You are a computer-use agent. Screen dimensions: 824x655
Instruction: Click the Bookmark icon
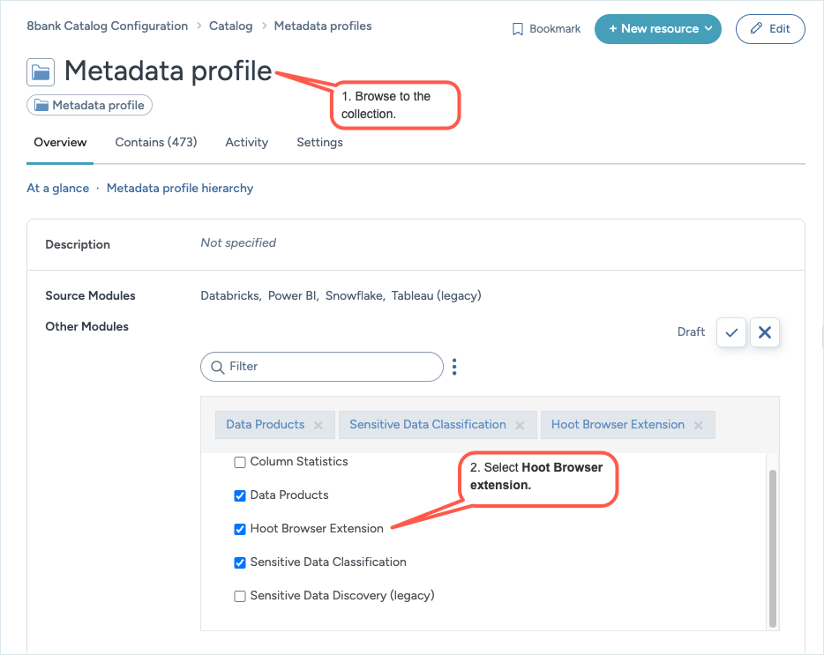pos(518,29)
